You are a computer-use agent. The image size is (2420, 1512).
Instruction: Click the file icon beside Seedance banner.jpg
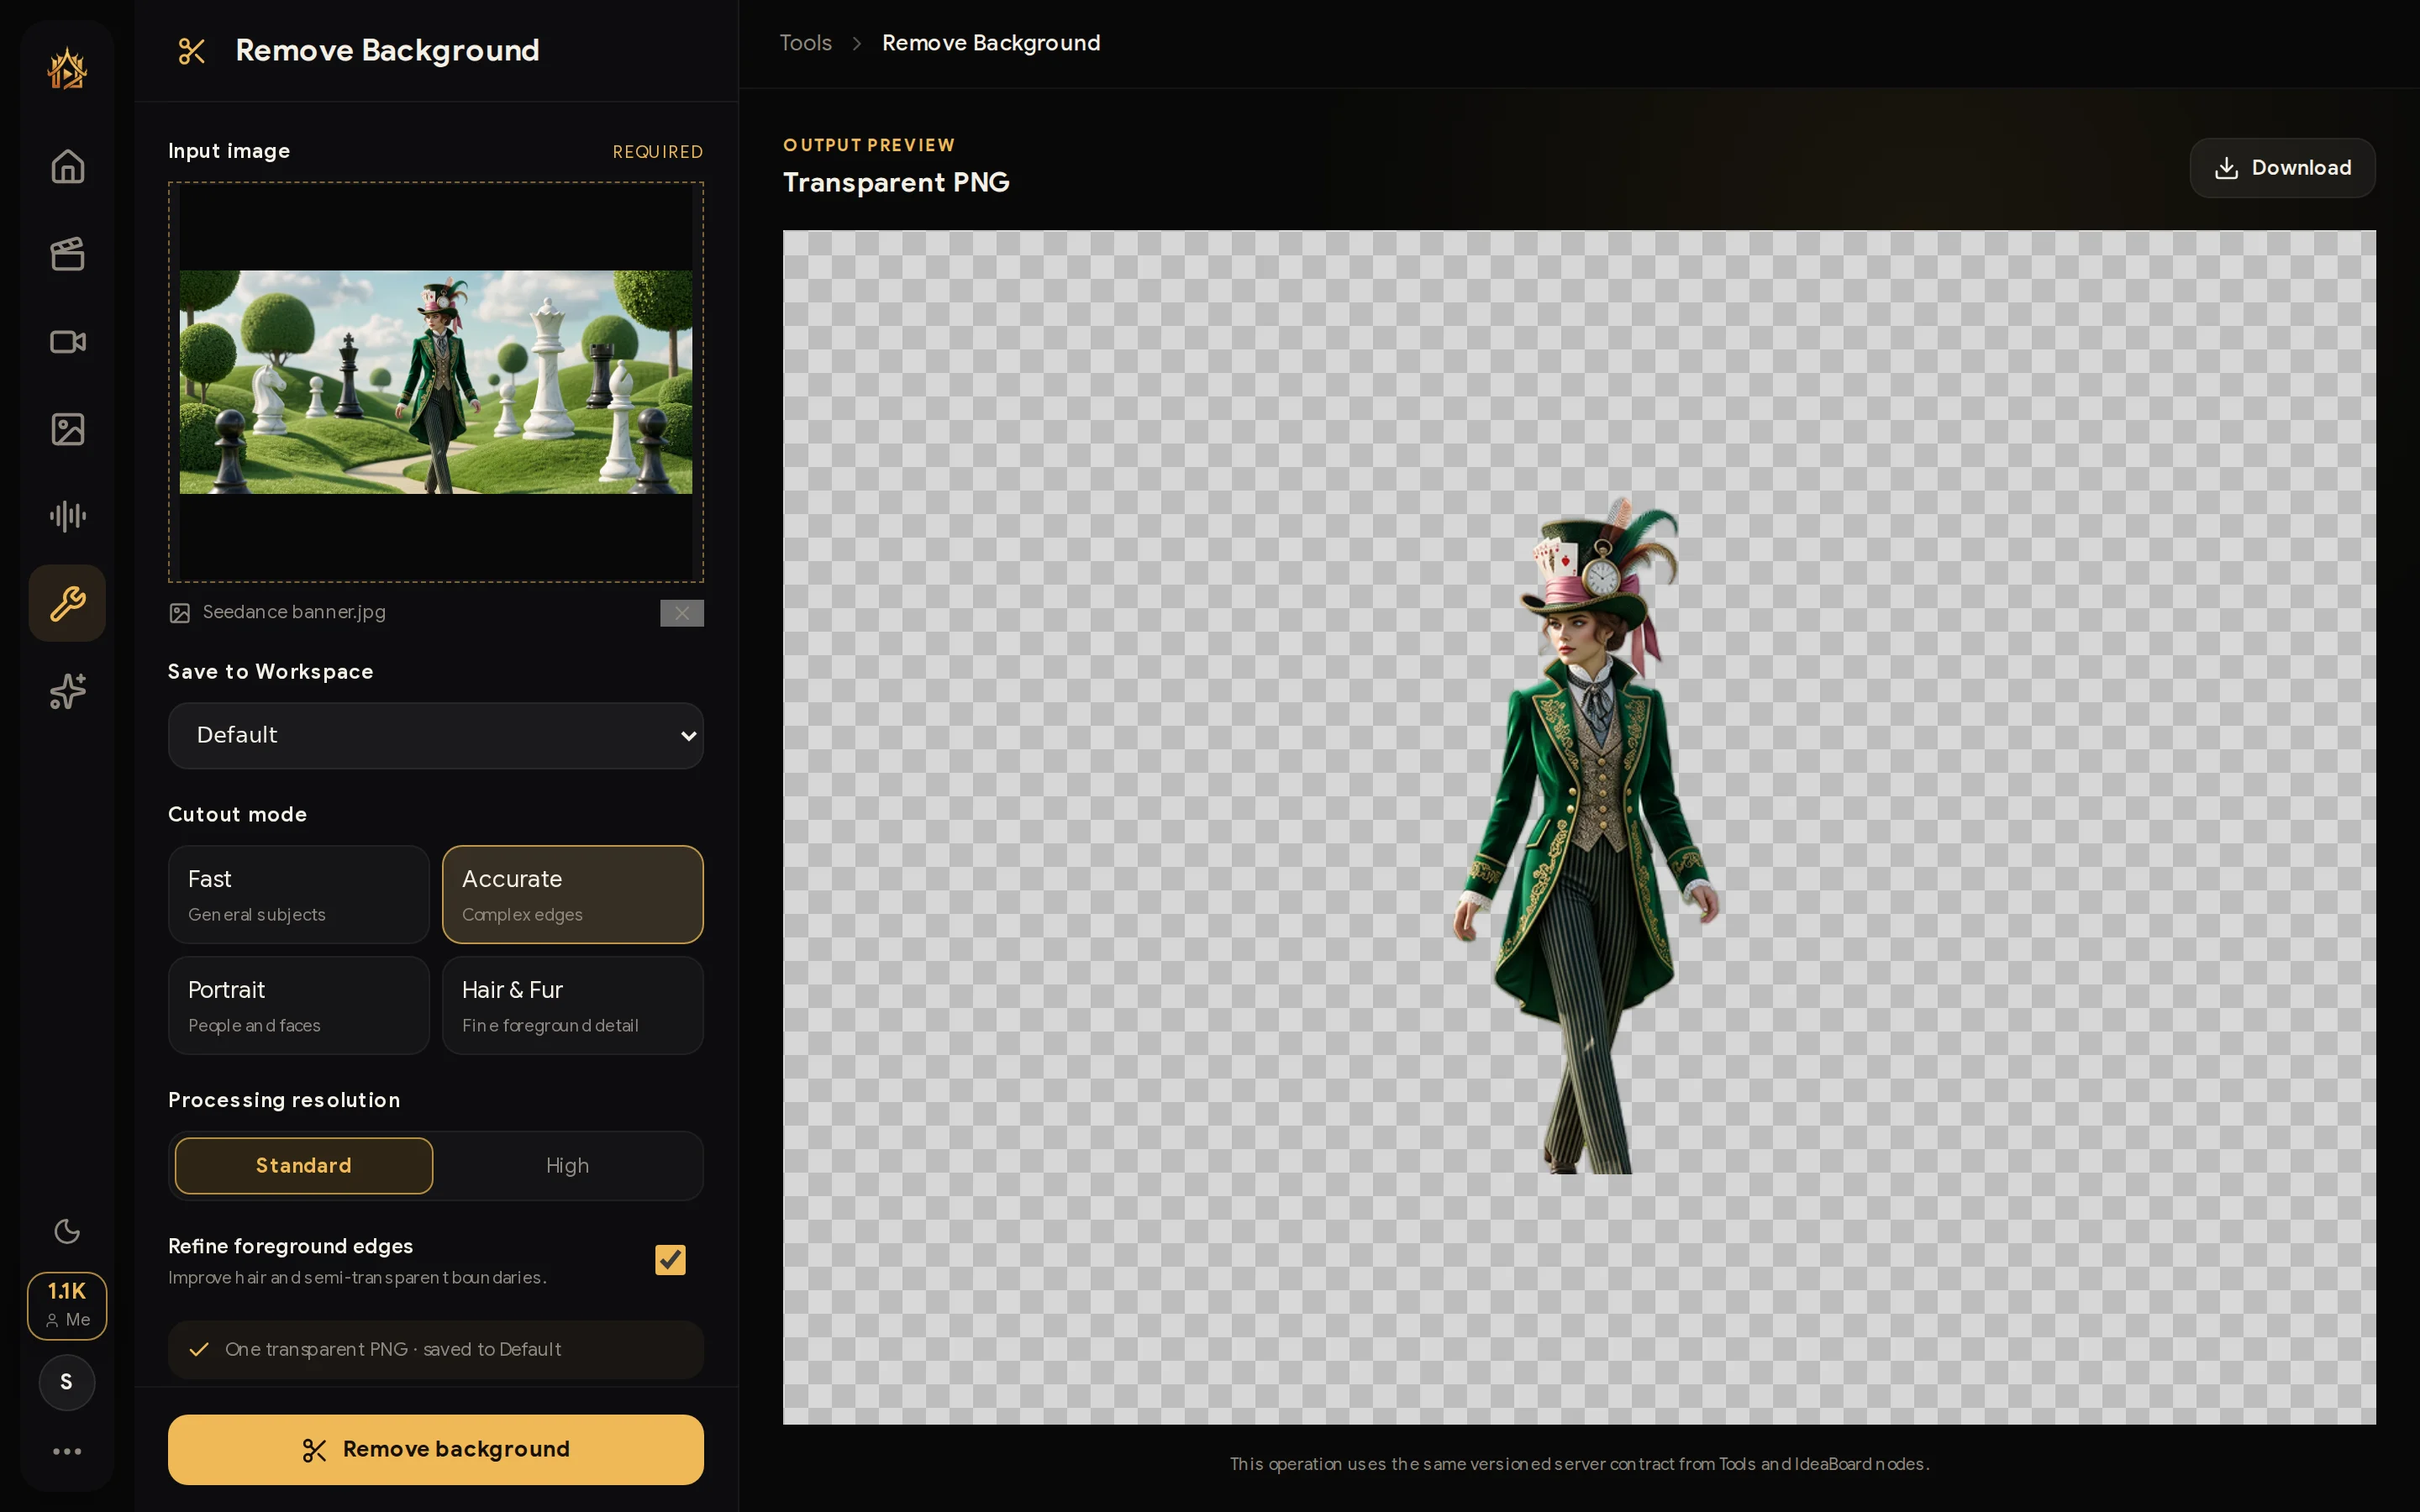tap(180, 613)
